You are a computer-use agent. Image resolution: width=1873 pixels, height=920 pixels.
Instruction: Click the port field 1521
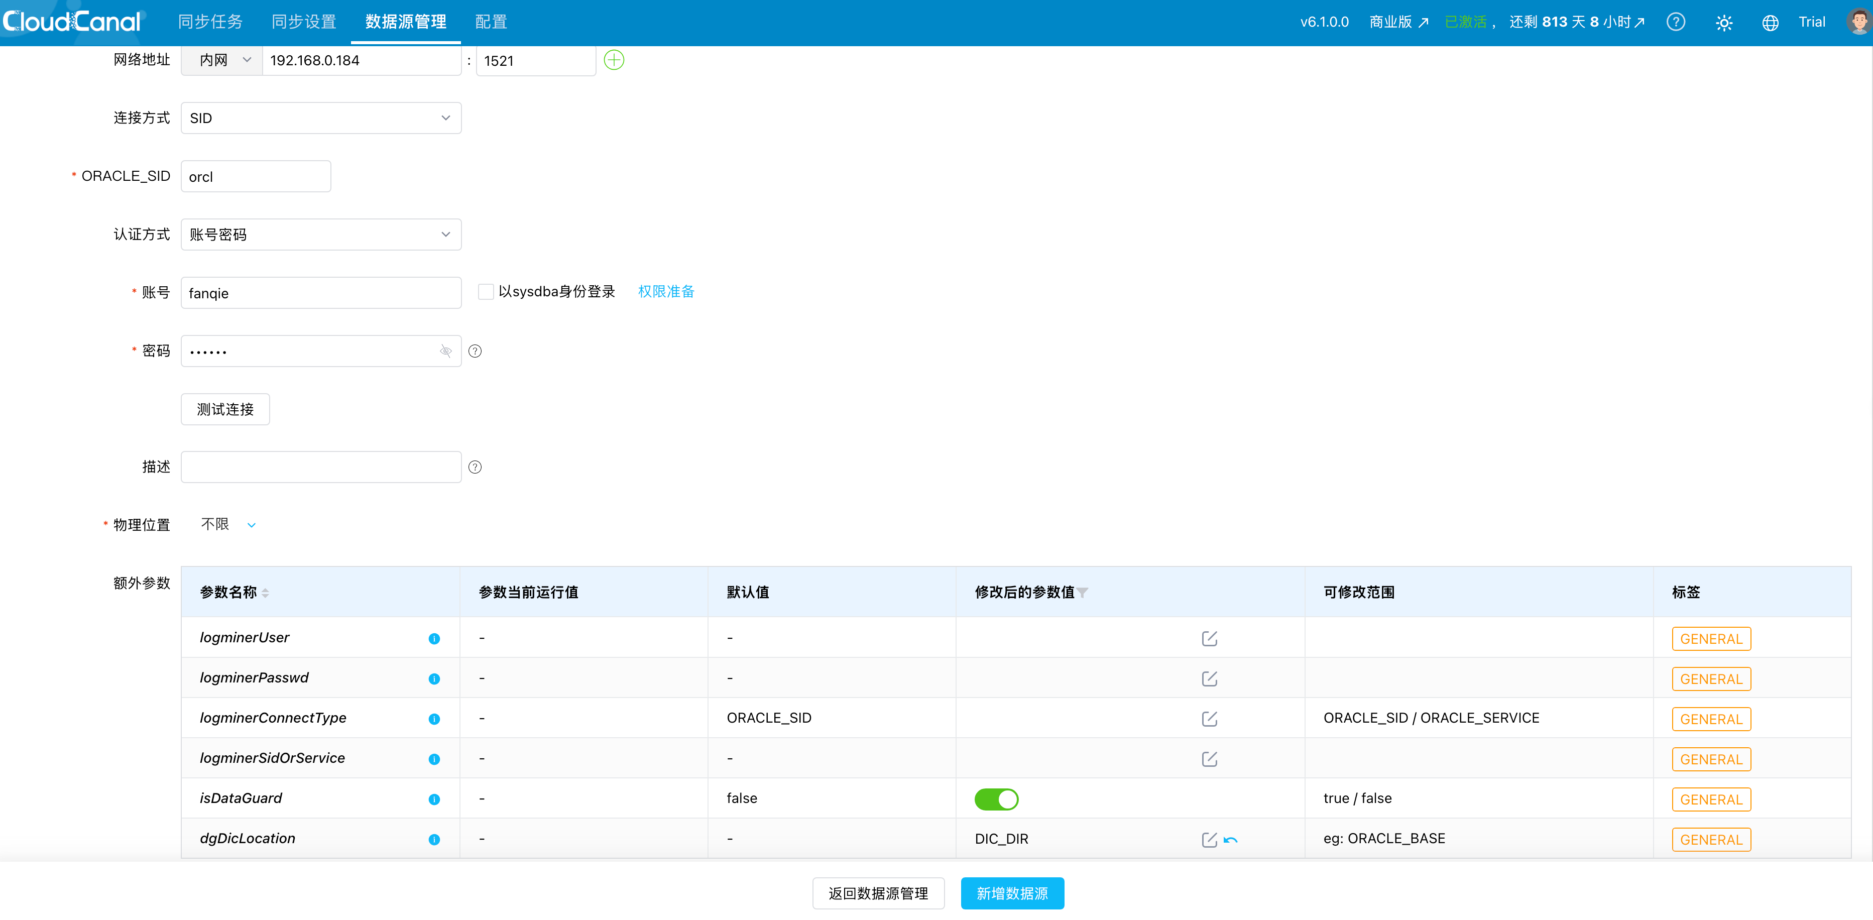point(536,60)
